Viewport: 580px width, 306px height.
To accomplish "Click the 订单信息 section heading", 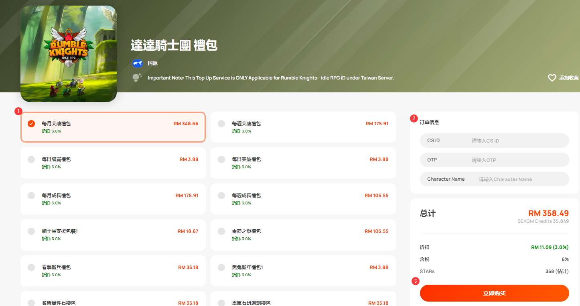I will tap(430, 122).
